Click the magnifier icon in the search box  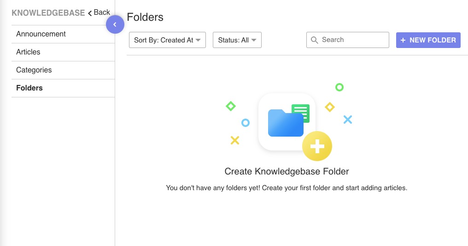[x=314, y=40]
